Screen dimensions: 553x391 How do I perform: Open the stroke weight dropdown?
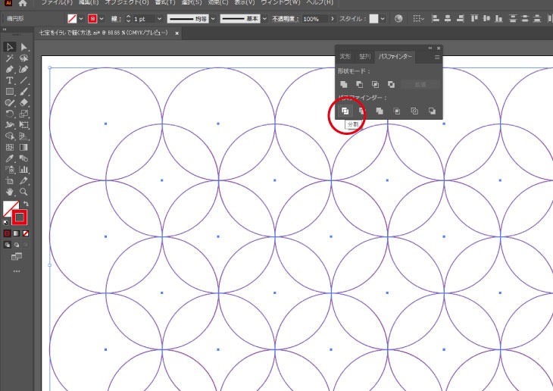point(159,18)
